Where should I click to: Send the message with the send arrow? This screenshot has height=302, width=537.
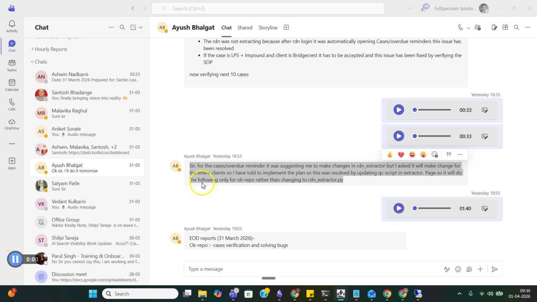[494, 269]
